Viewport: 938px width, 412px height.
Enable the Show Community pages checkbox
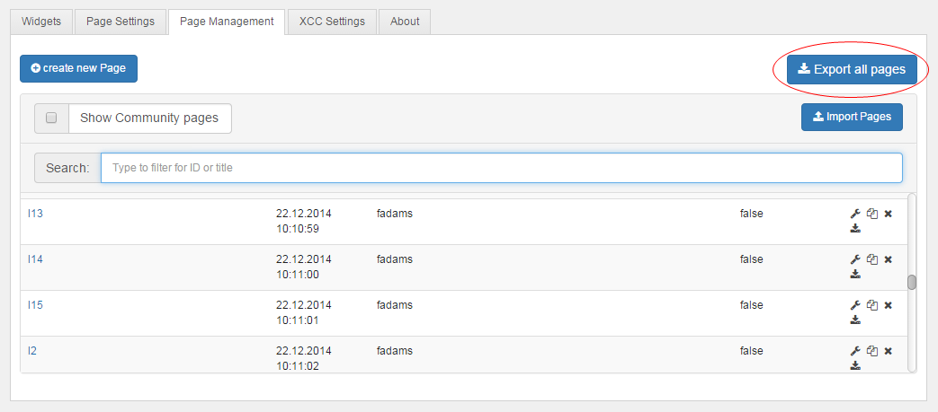point(51,118)
